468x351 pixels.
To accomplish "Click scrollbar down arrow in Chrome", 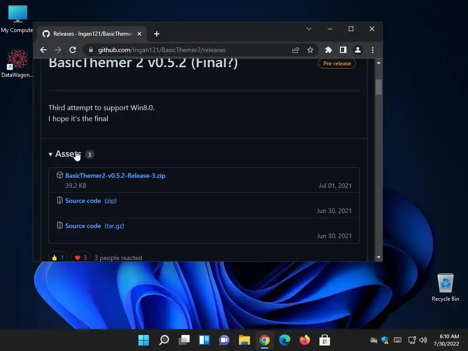I will [378, 257].
